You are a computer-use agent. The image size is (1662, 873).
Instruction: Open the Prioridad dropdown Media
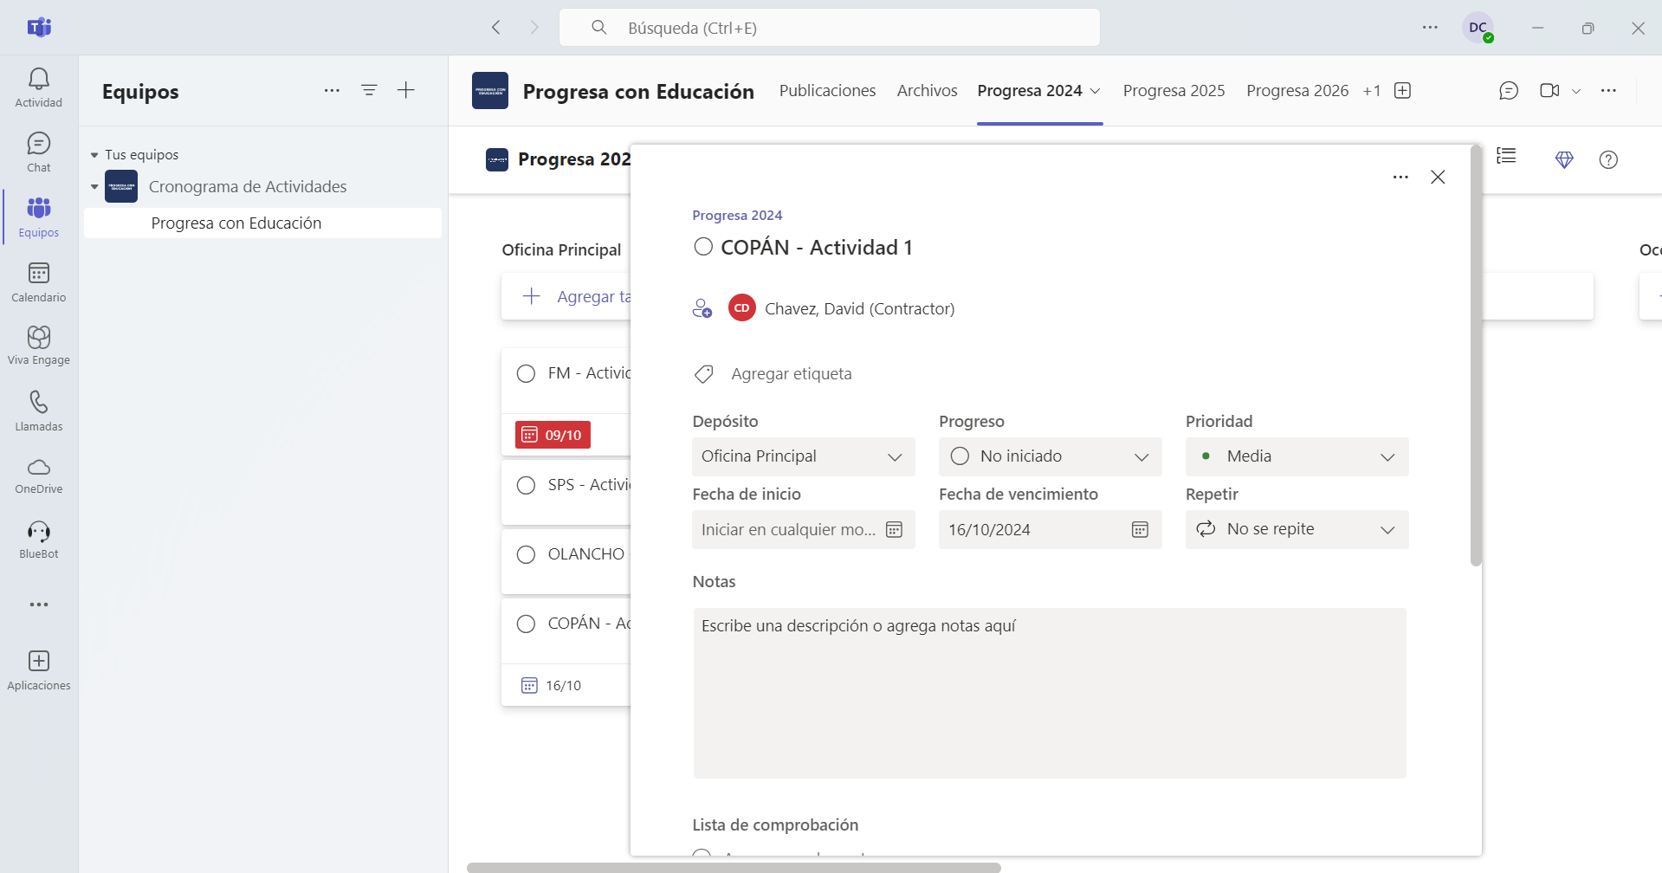coord(1297,456)
